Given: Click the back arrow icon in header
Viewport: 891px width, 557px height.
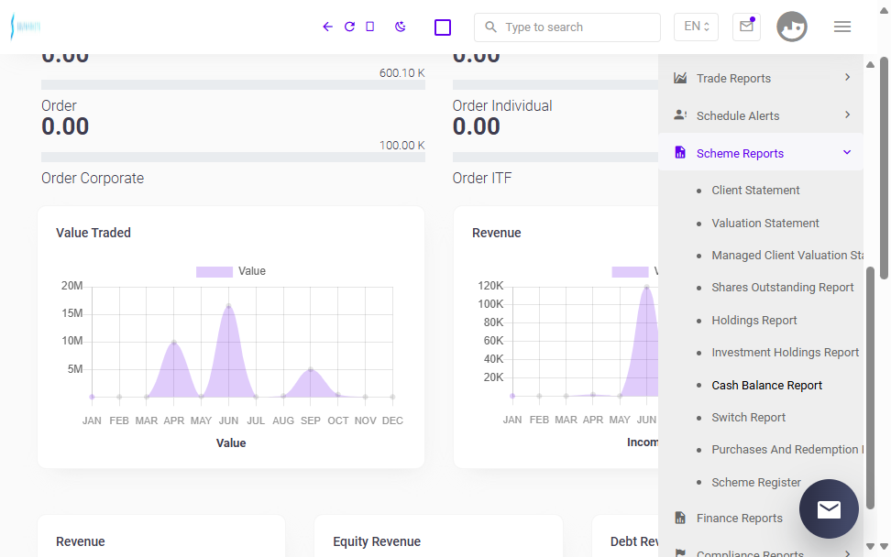Looking at the screenshot, I should pyautogui.click(x=327, y=27).
